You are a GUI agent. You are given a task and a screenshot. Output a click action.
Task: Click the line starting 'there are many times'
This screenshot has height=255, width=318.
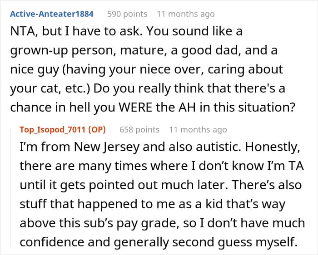(162, 166)
